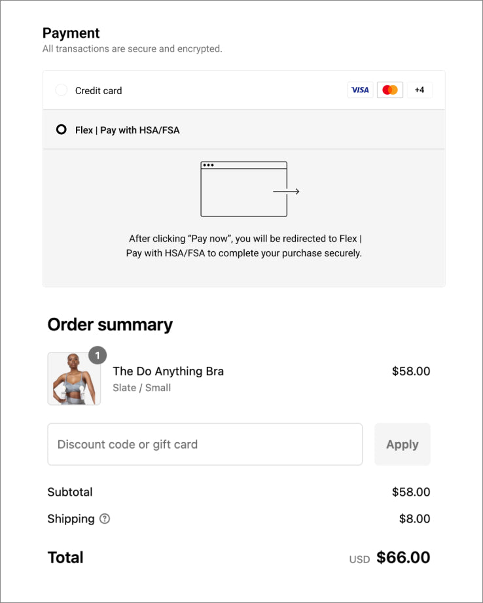The width and height of the screenshot is (483, 603).
Task: Open The Do Anything Bra thumbnail
Action: coord(74,379)
